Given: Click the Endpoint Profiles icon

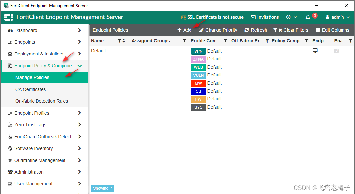Looking at the screenshot, I should [x=10, y=113].
